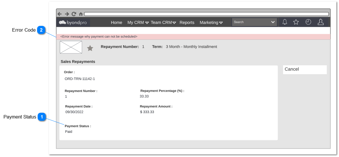Click the Repayment Date : label
The image size is (339, 157).
[x=79, y=106]
